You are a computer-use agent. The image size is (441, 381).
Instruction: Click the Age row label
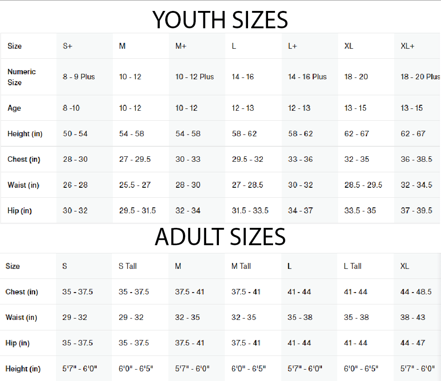tap(14, 108)
